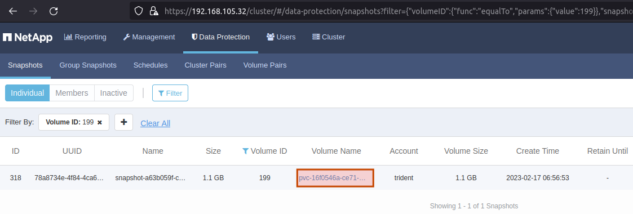The width and height of the screenshot is (633, 214).
Task: Open the pvc-16f0546a-ce71 volume link
Action: [333, 178]
